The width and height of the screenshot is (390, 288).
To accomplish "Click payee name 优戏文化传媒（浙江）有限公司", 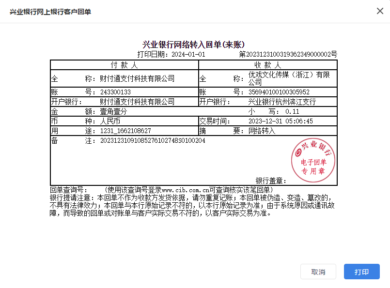I will [x=289, y=78].
